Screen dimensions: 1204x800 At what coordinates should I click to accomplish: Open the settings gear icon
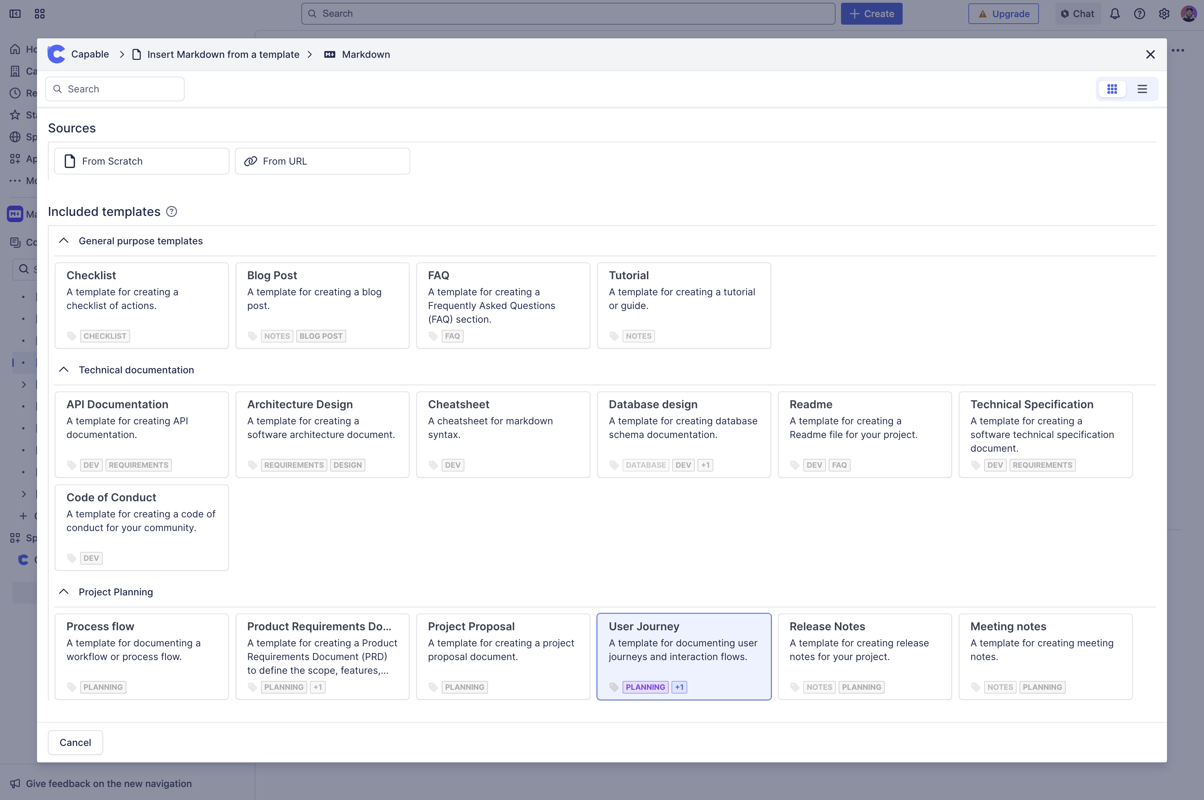tap(1164, 13)
